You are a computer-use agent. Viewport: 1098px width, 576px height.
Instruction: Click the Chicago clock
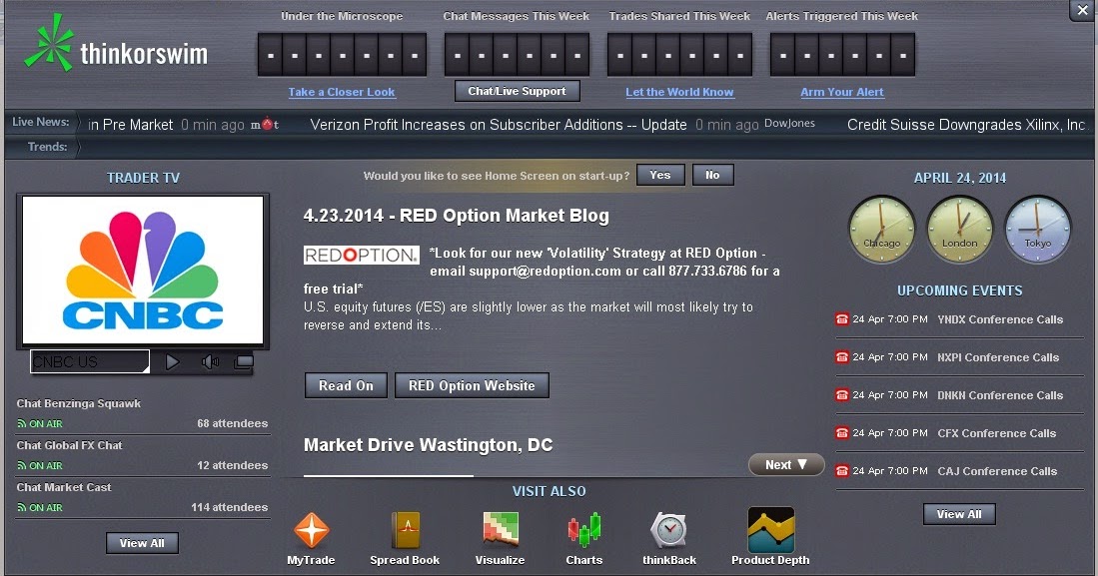click(881, 230)
